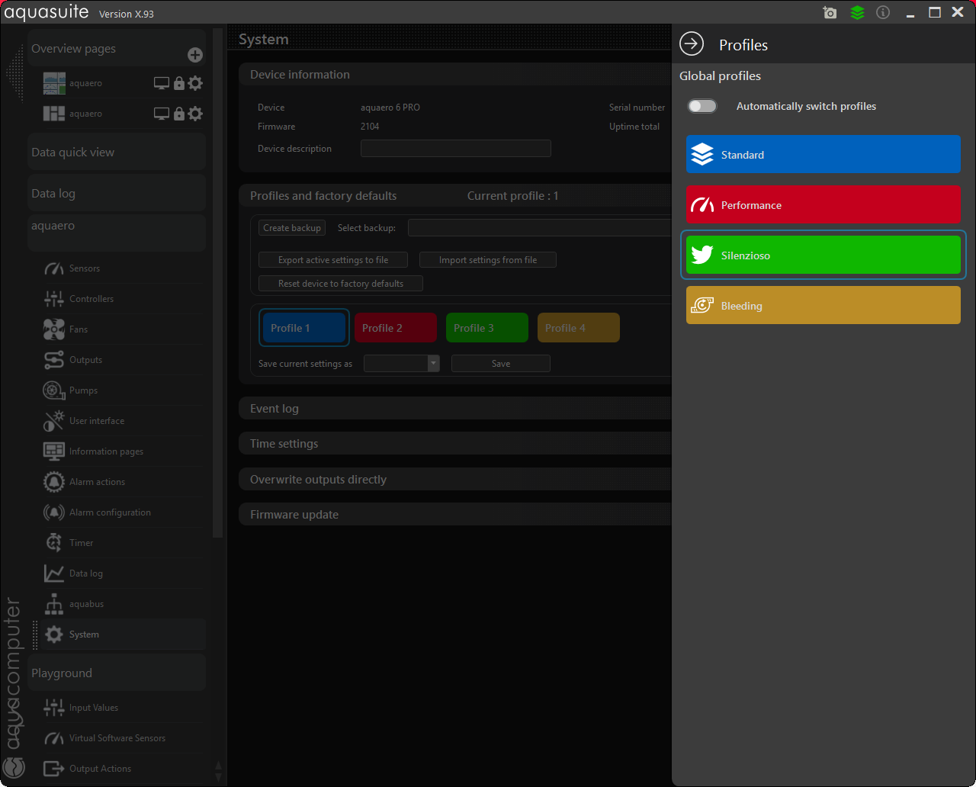
Task: Expand Overwrite outputs directly section
Action: click(x=455, y=480)
